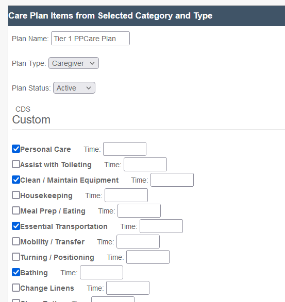Check the Assist with Toileting checkbox
285x302 pixels.
pos(16,164)
